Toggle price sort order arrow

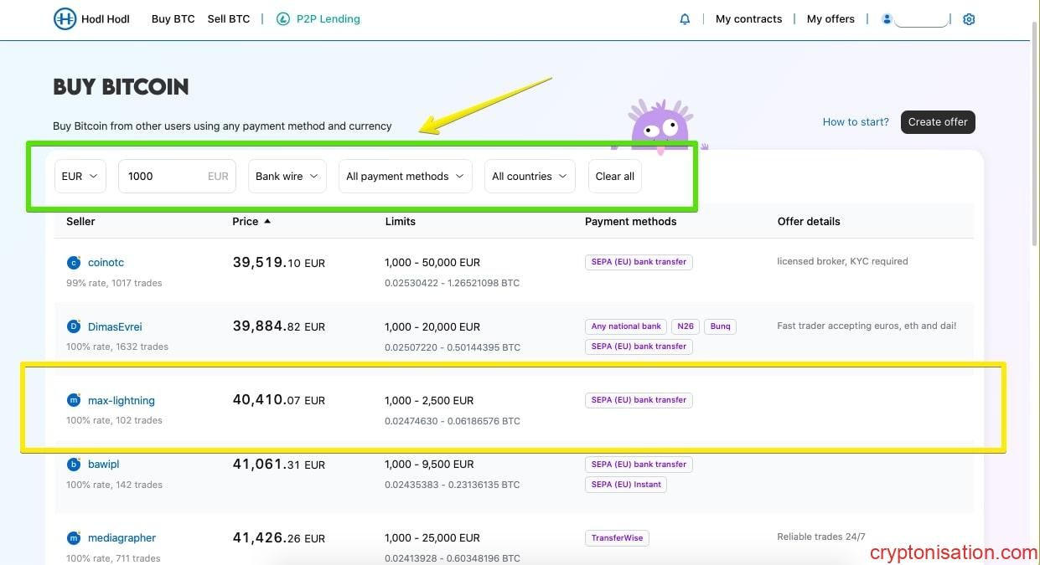click(267, 222)
